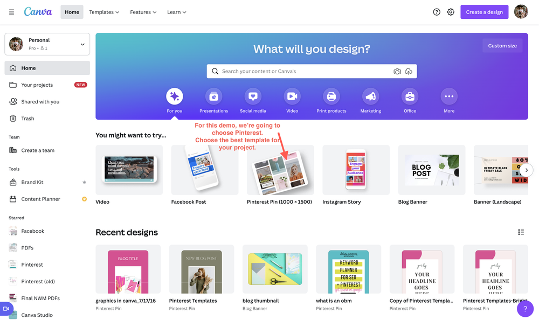This screenshot has height=320, width=539.
Task: Expand the Templates dropdown
Action: [104, 11]
